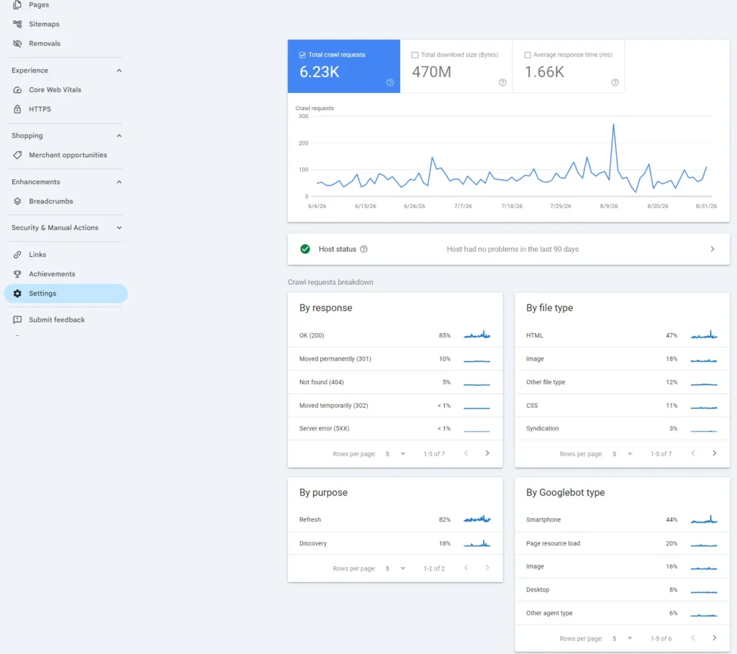Click the Achievements trophy icon

point(17,274)
